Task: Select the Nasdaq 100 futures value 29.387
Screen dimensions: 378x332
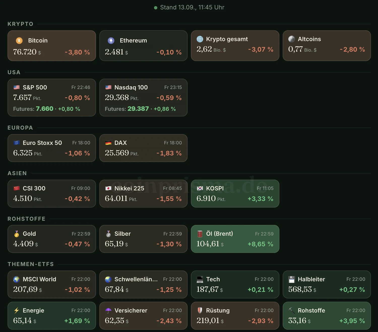Action: coord(138,109)
